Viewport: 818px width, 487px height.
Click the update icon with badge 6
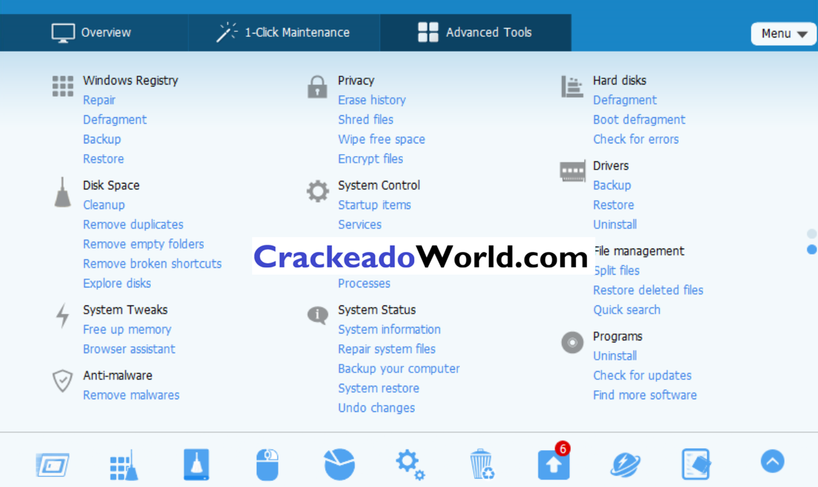click(553, 462)
